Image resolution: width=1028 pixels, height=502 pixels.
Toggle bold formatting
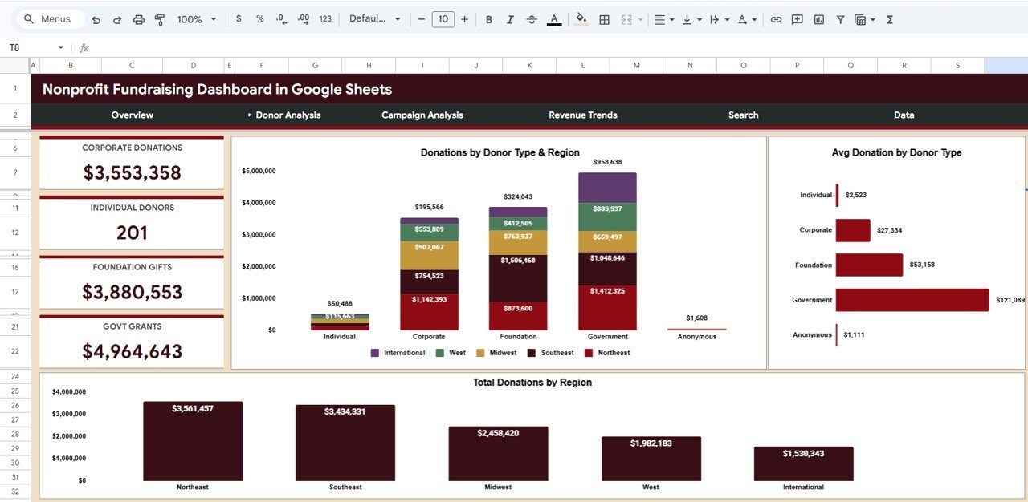(x=488, y=18)
